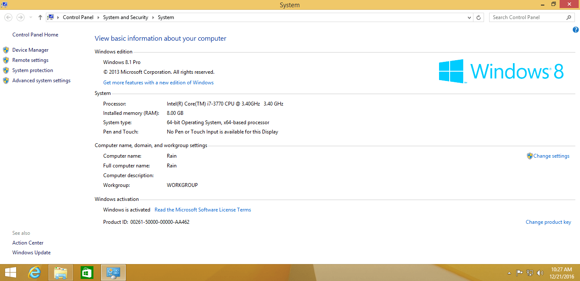The image size is (580, 281).
Task: Open the blue Help question mark
Action: tap(576, 30)
